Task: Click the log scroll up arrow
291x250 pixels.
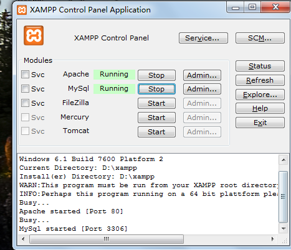Action: (284, 160)
